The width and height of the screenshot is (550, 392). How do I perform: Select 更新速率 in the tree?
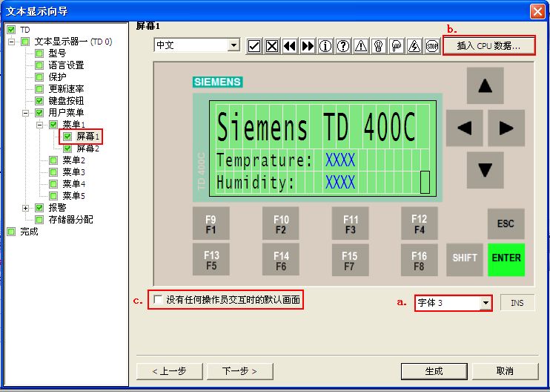[66, 89]
